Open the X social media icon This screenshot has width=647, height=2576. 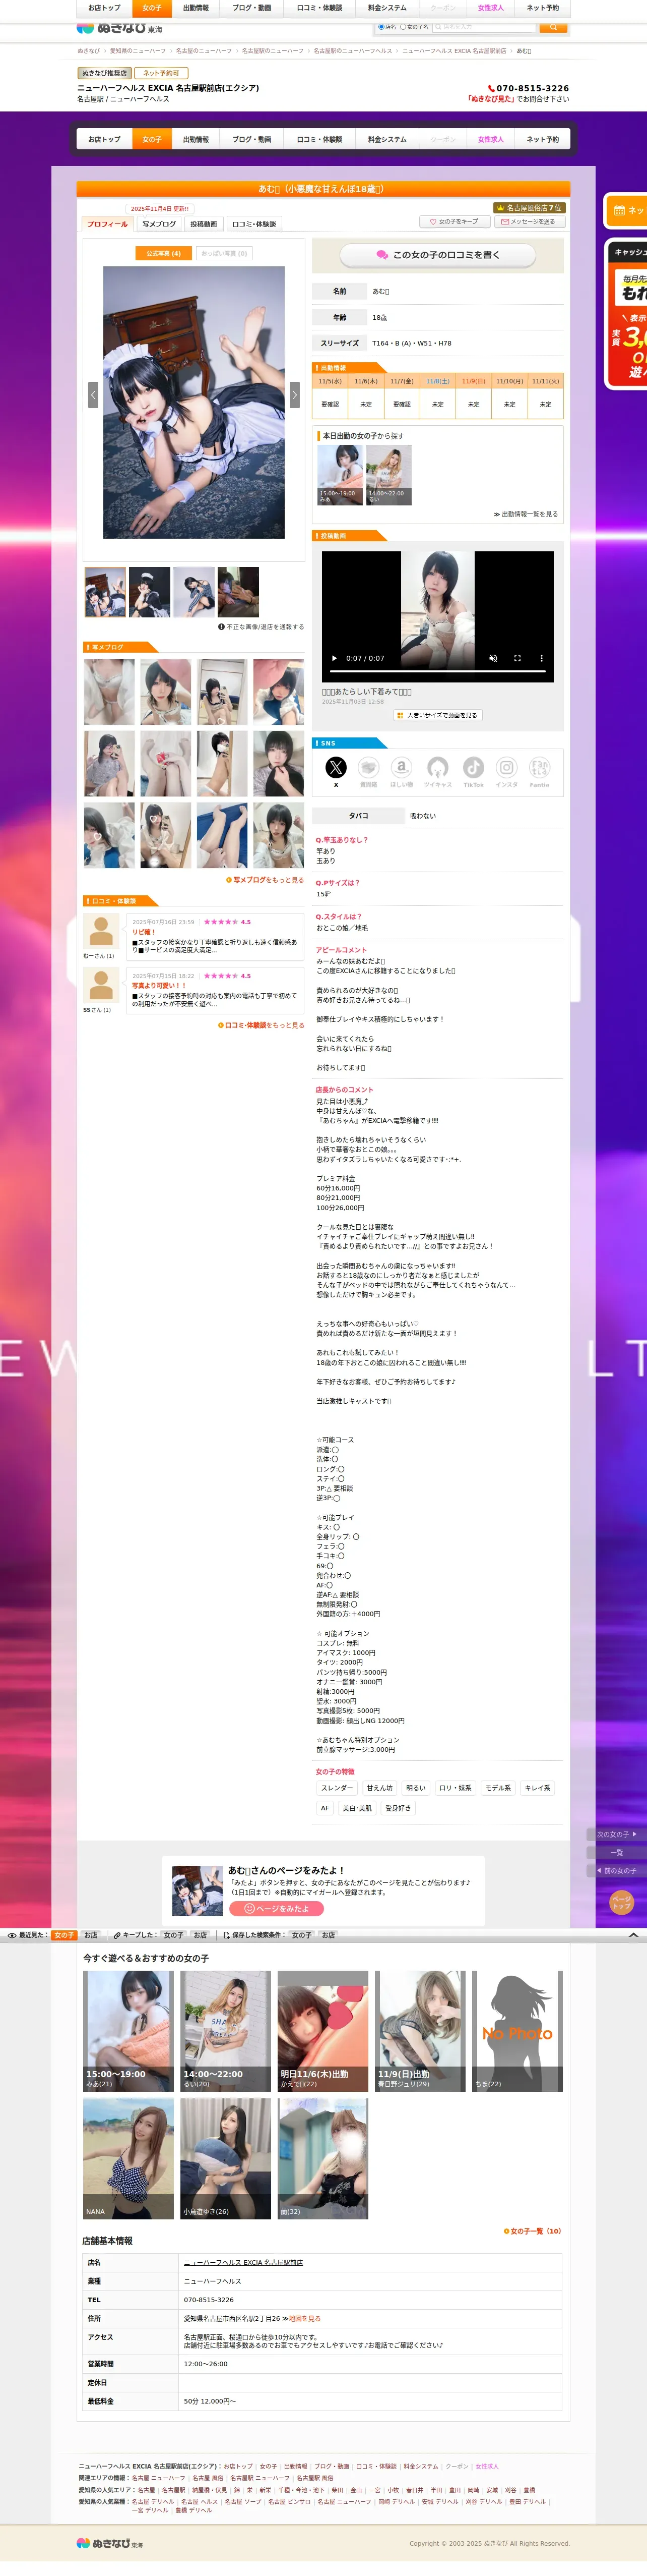336,768
